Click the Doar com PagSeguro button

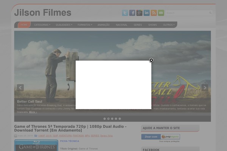point(160,137)
